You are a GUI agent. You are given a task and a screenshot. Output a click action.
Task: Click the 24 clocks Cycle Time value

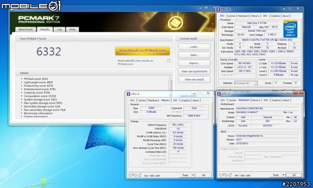click(x=178, y=144)
